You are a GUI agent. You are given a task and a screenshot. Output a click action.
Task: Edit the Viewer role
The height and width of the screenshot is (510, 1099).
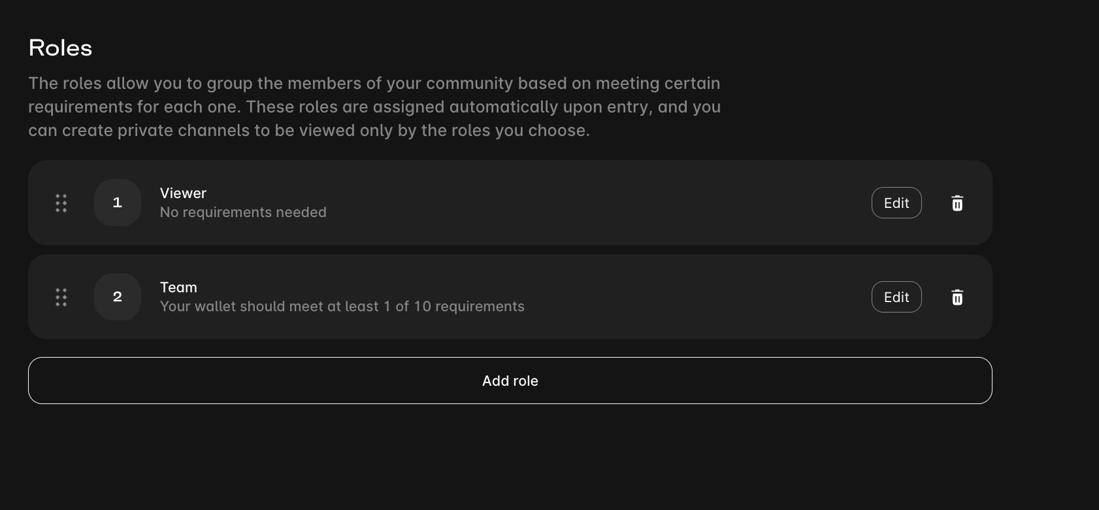pyautogui.click(x=896, y=203)
